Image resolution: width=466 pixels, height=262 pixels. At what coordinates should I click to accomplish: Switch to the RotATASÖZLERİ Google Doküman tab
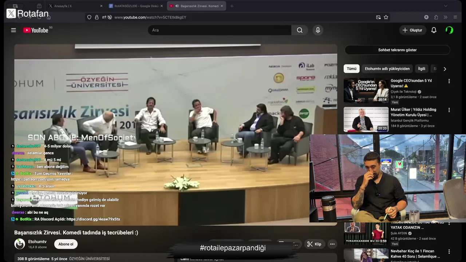tap(136, 6)
